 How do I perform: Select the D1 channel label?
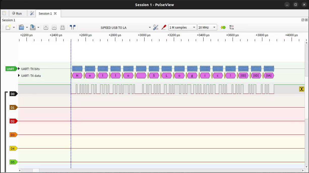(13, 107)
